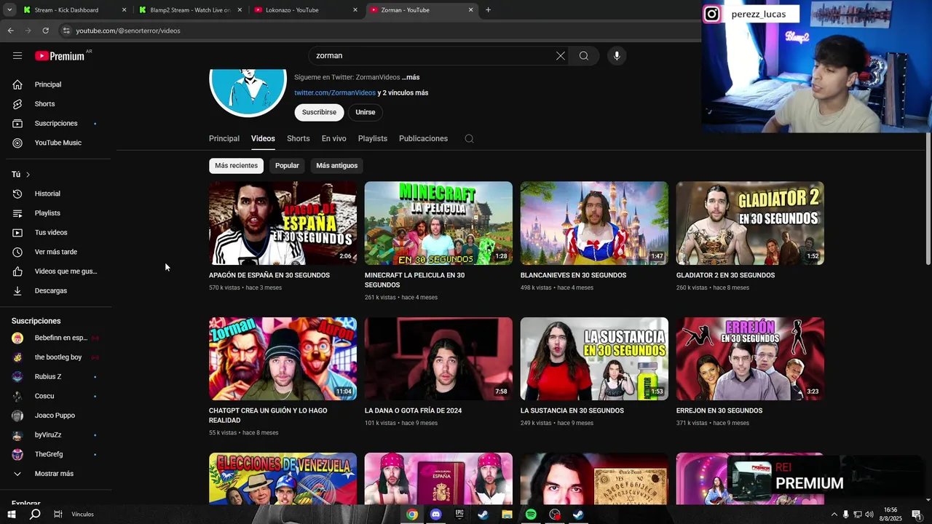Screen dimensions: 932x524
Task: Click the page vertical scrollbar
Action: pyautogui.click(x=928, y=199)
